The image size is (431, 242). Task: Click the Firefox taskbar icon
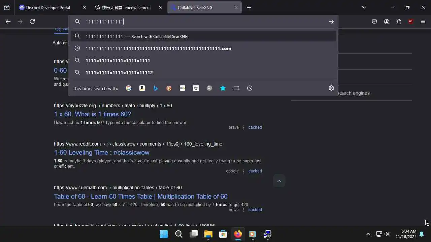tap(238, 234)
